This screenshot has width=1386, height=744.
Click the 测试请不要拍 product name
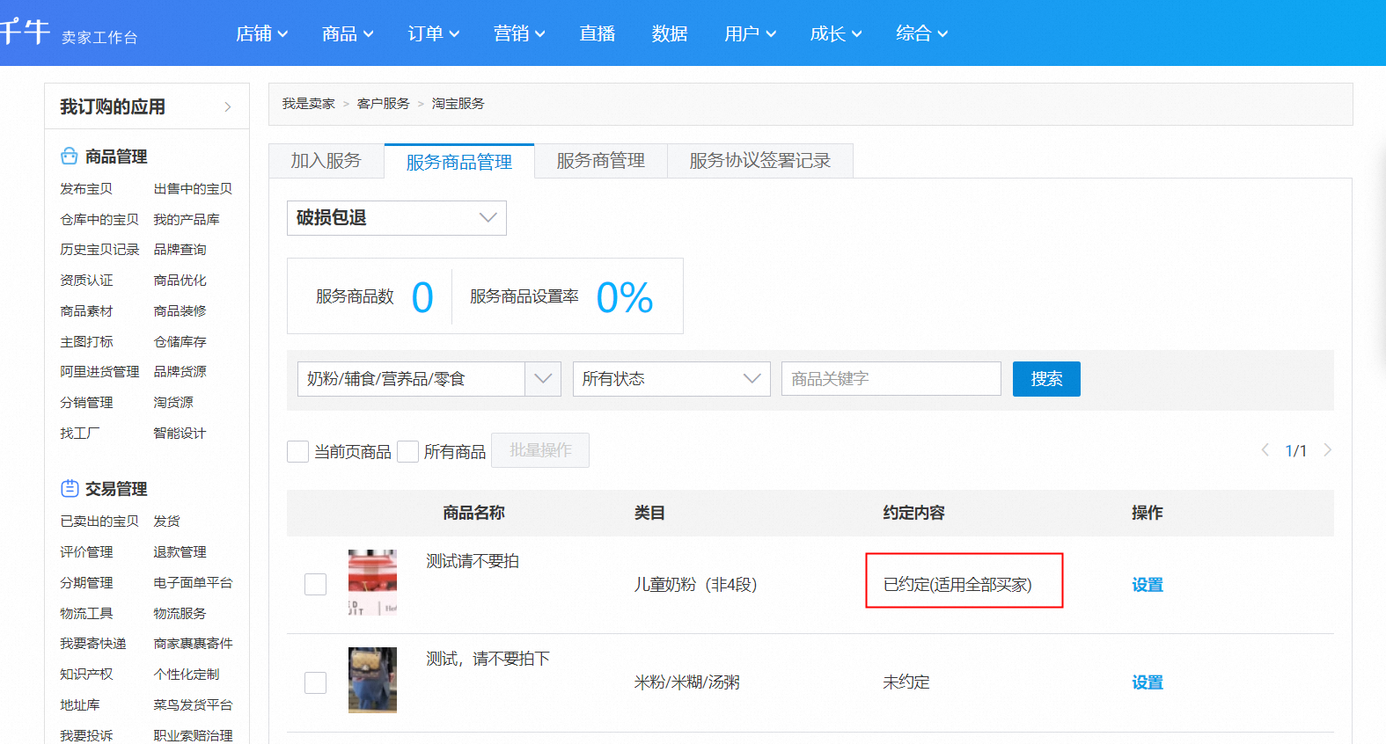point(473,561)
